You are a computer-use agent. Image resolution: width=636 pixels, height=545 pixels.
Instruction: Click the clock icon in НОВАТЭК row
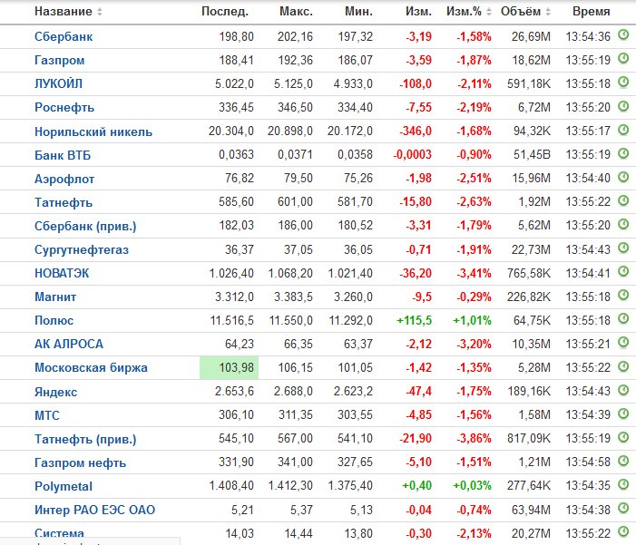click(x=623, y=271)
